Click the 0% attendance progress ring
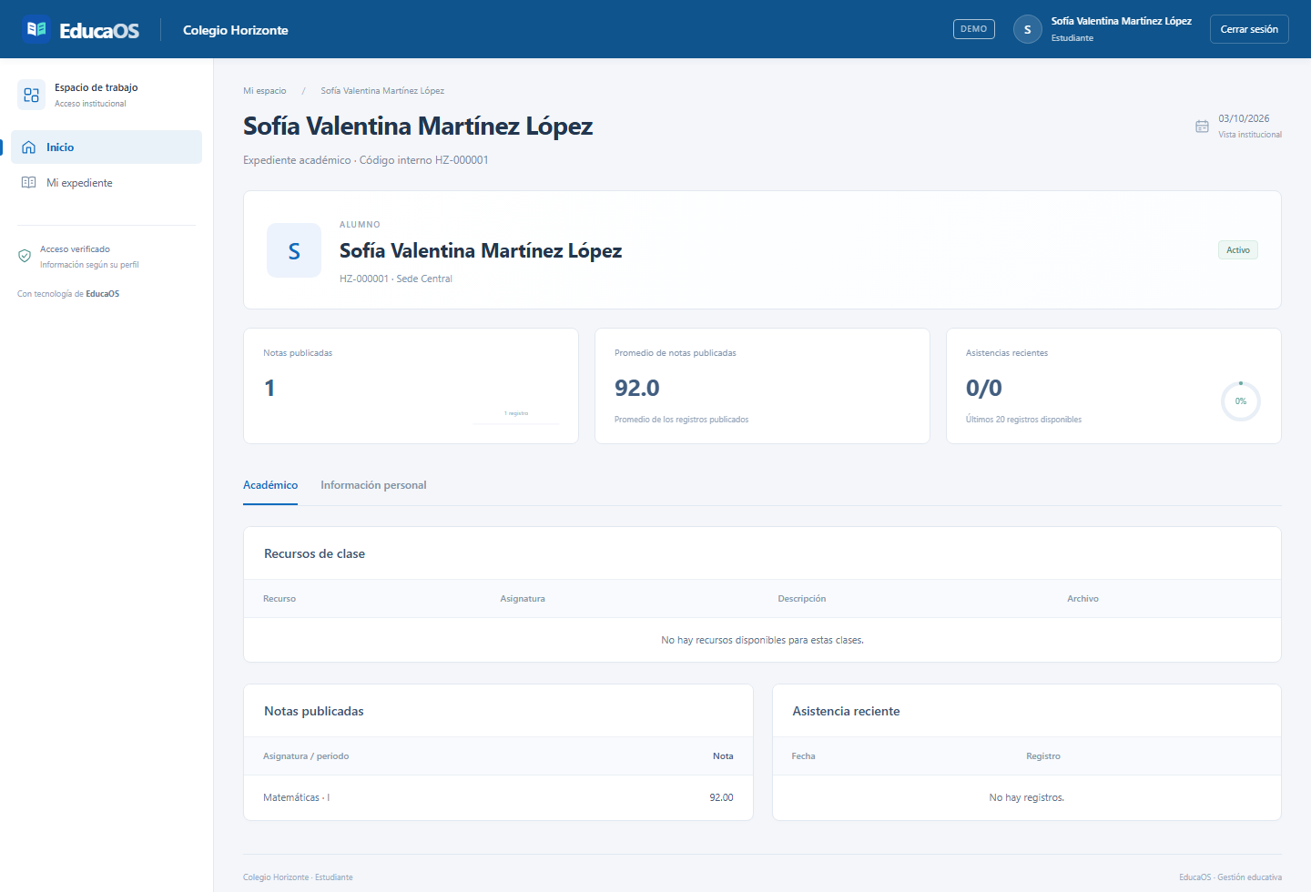Viewport: 1311px width, 892px height. click(1241, 401)
